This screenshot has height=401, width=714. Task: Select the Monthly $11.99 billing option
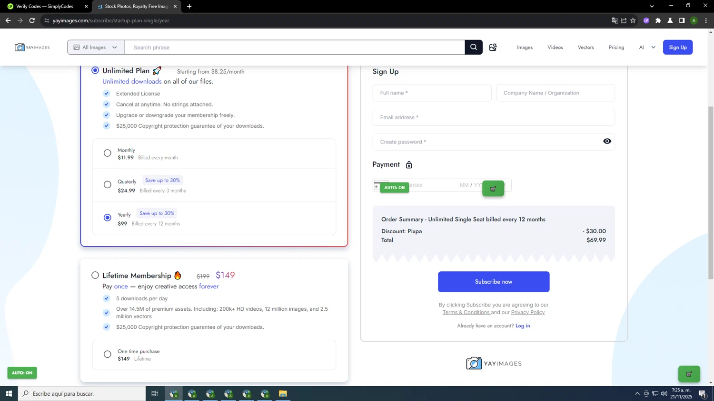click(108, 153)
